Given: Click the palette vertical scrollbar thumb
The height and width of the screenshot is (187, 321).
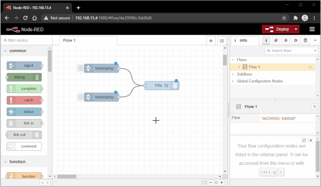Looking at the screenshot, I should [x=50, y=61].
